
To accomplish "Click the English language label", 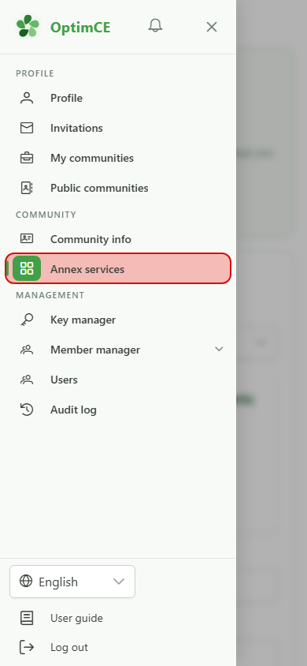I will (58, 582).
